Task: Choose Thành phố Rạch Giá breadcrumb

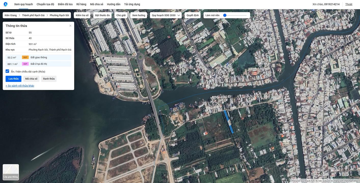Action: pos(33,15)
